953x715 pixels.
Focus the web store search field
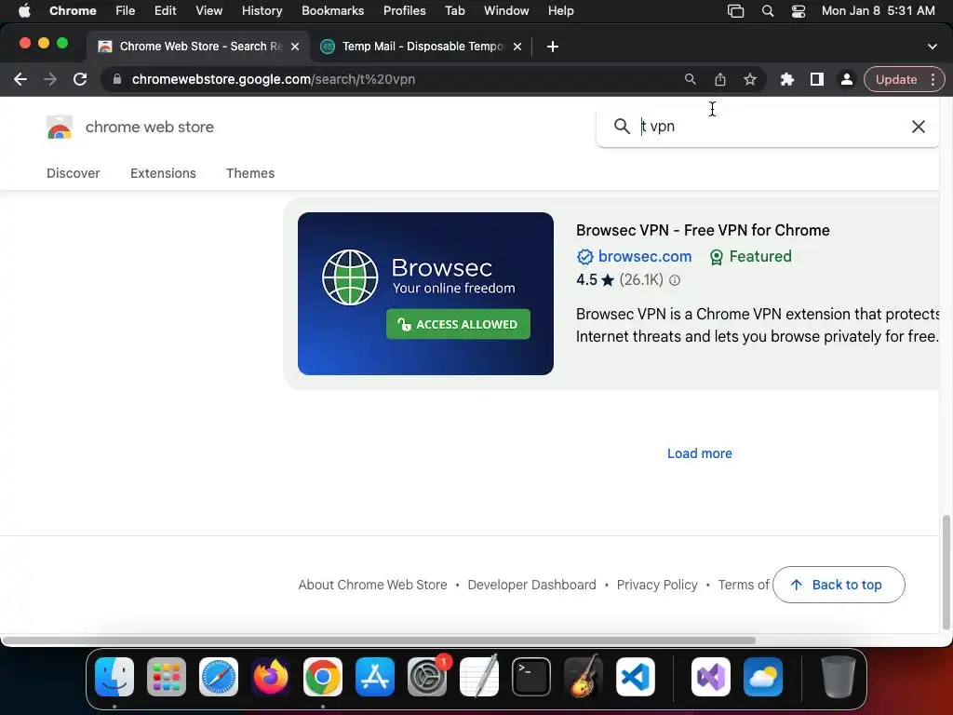click(769, 126)
